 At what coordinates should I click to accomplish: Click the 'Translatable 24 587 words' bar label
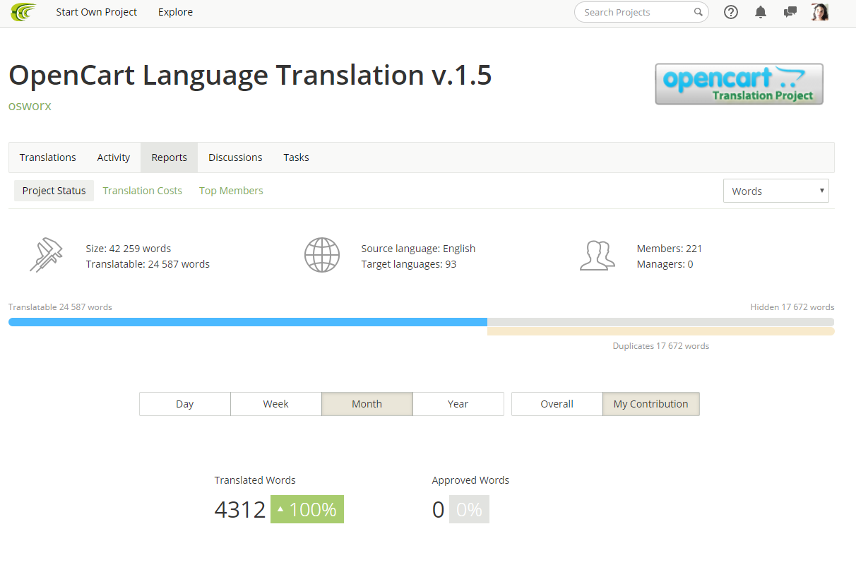60,307
